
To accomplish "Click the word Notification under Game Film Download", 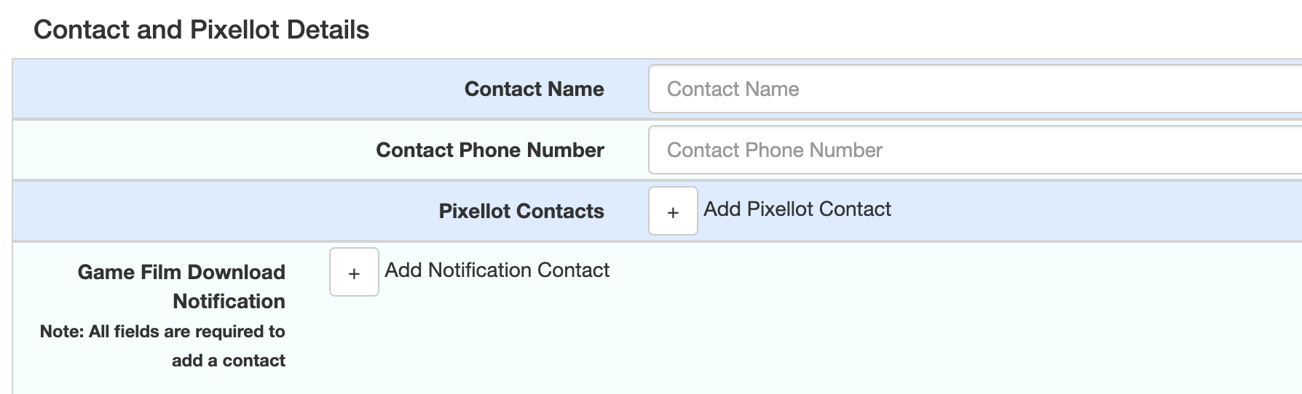I will 229,301.
